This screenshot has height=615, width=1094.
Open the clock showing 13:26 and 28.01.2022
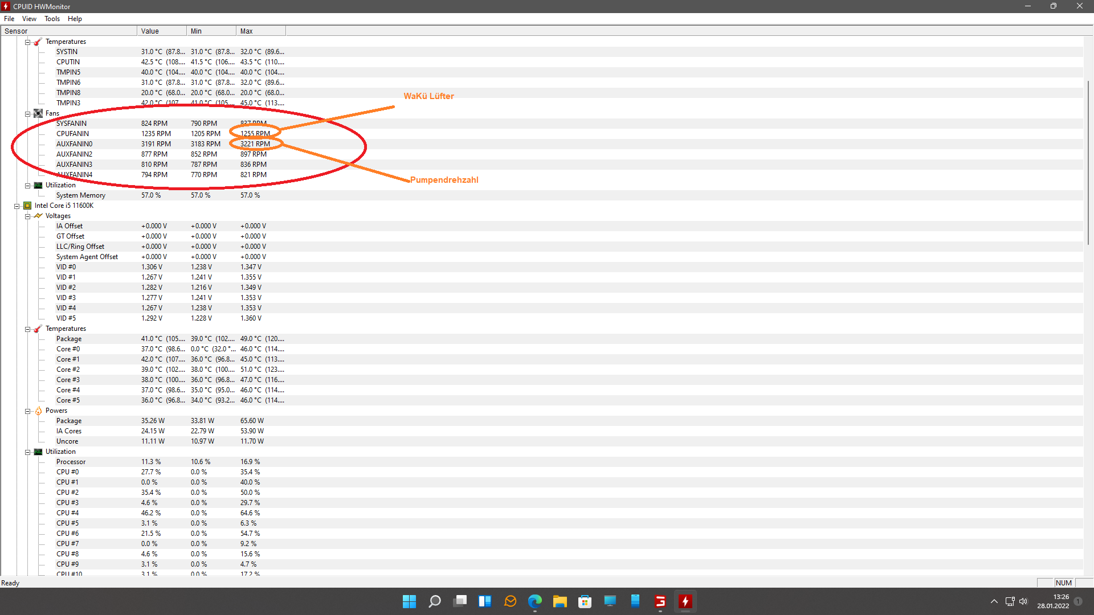1053,601
